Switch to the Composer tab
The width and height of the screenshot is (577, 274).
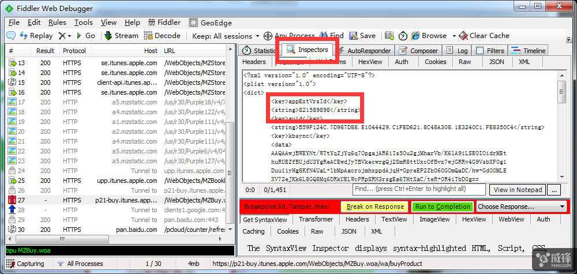(419, 51)
